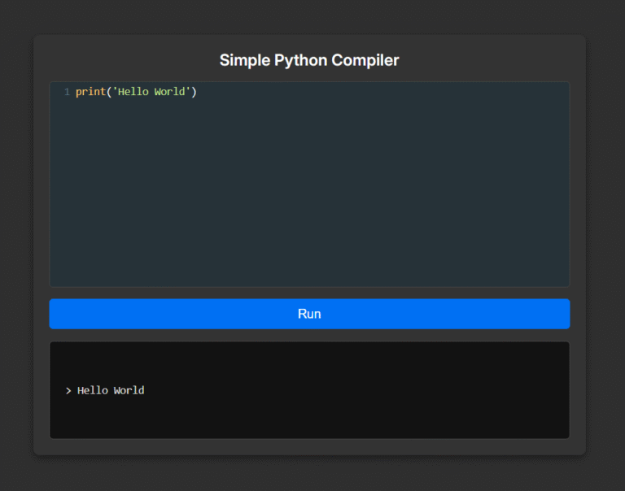Image resolution: width=625 pixels, height=491 pixels.
Task: Click the 'Hello World' output text
Action: [x=111, y=390]
